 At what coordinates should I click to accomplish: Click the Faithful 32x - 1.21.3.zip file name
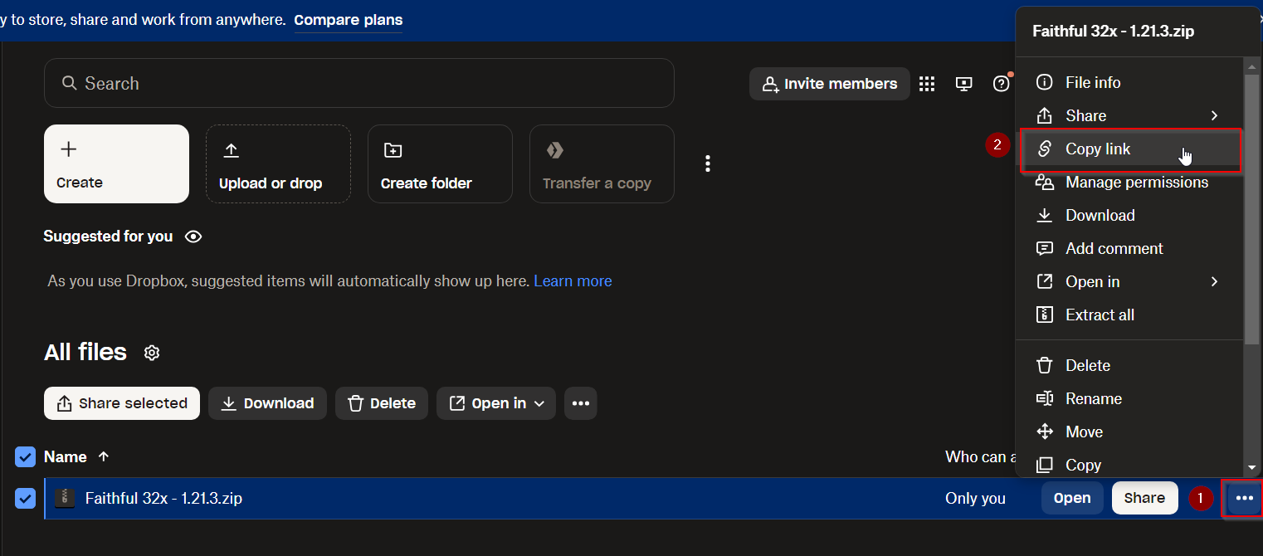point(163,498)
